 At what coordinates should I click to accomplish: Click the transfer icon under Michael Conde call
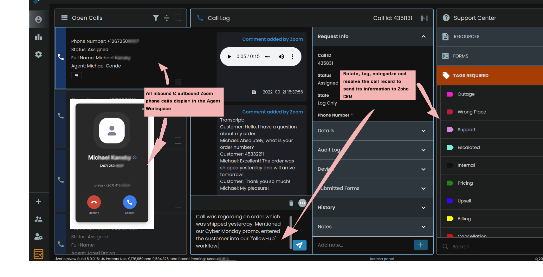click(x=76, y=76)
